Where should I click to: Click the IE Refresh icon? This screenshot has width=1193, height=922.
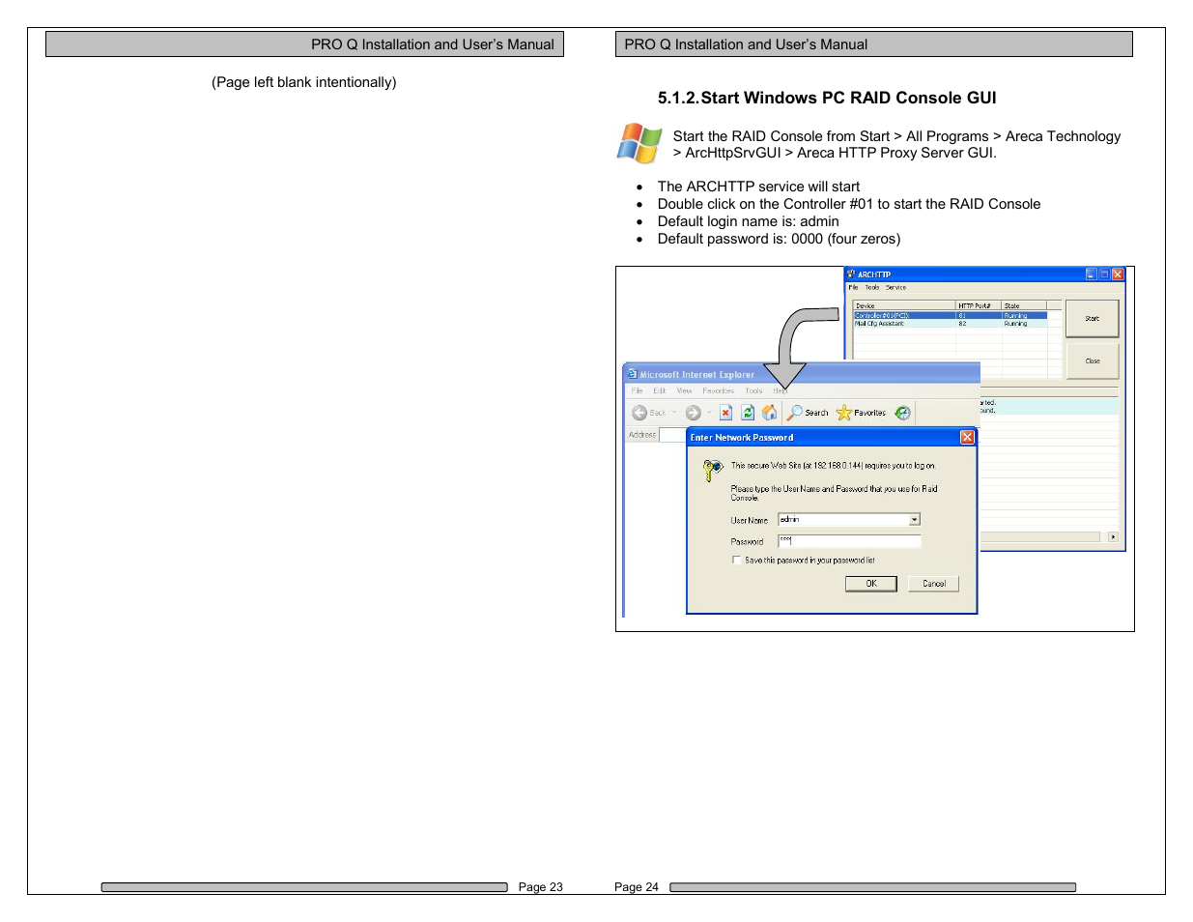pyautogui.click(x=748, y=413)
